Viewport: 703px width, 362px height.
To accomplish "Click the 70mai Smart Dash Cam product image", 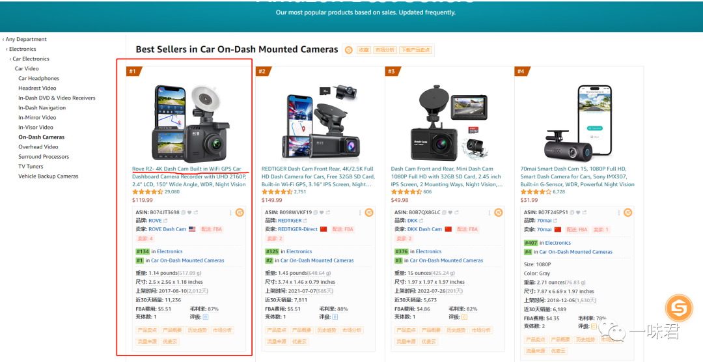I will [x=579, y=122].
